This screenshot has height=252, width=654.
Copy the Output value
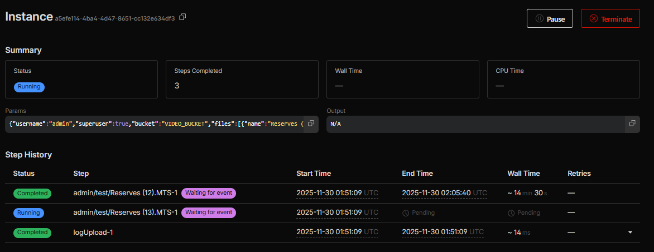click(632, 123)
